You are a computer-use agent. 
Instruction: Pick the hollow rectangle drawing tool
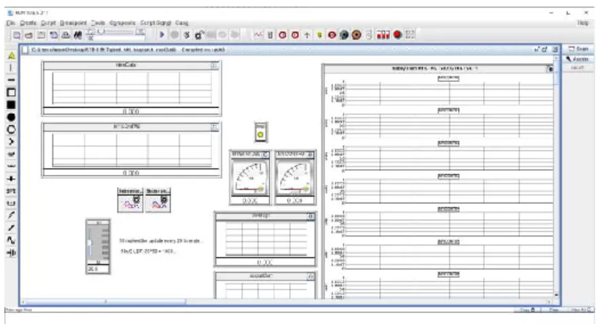pos(11,92)
